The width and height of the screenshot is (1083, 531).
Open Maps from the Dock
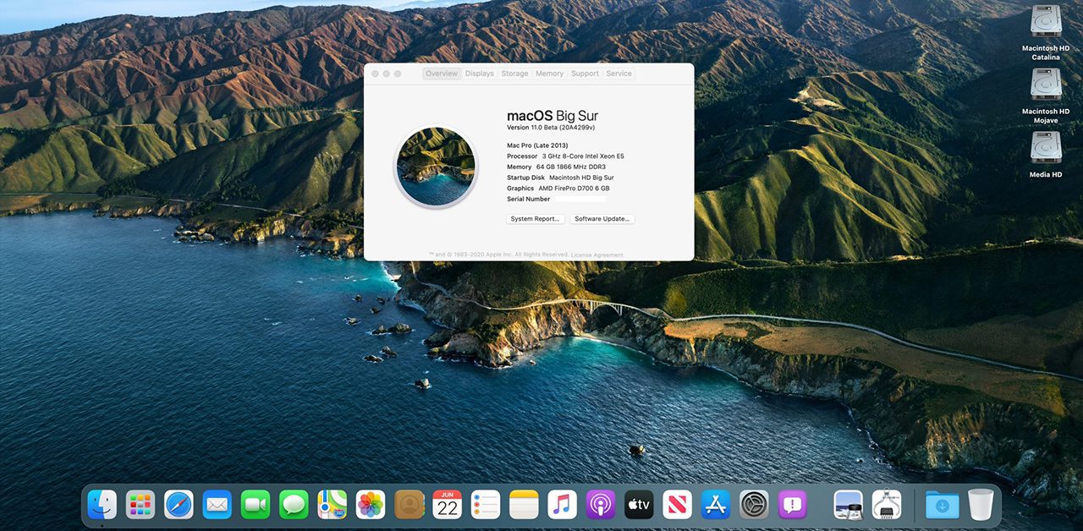[x=333, y=505]
